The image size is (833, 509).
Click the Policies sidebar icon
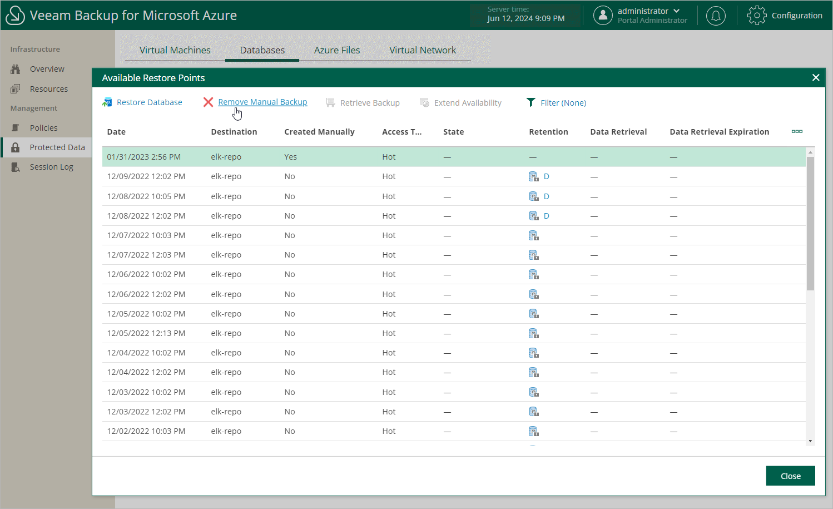[x=16, y=128]
